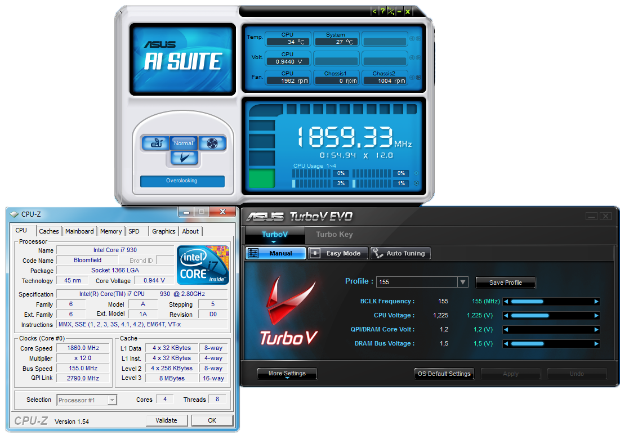Click the Name field Intel Core i7 930
620x435 pixels.
coord(115,250)
